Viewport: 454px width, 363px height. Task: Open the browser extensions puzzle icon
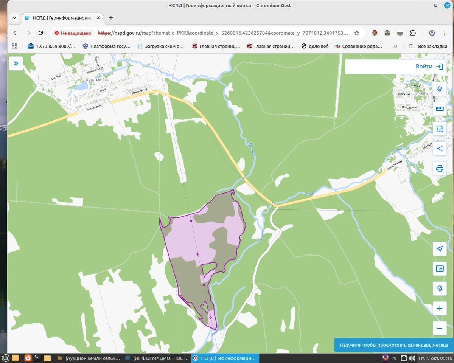click(x=413, y=33)
